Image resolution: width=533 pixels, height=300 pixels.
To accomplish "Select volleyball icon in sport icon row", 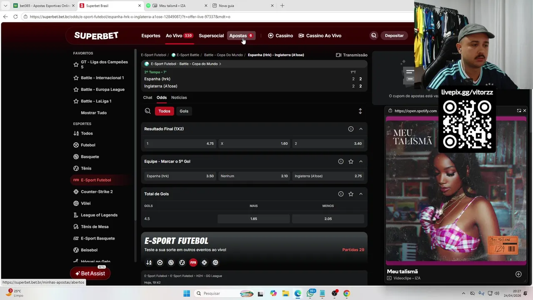I will pyautogui.click(x=215, y=262).
